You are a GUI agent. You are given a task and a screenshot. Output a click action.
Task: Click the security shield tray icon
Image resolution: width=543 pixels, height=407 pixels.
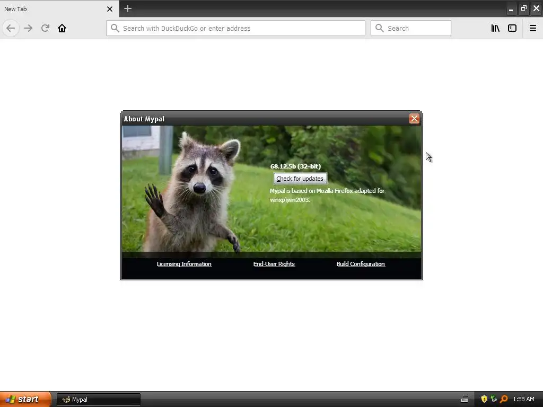484,399
